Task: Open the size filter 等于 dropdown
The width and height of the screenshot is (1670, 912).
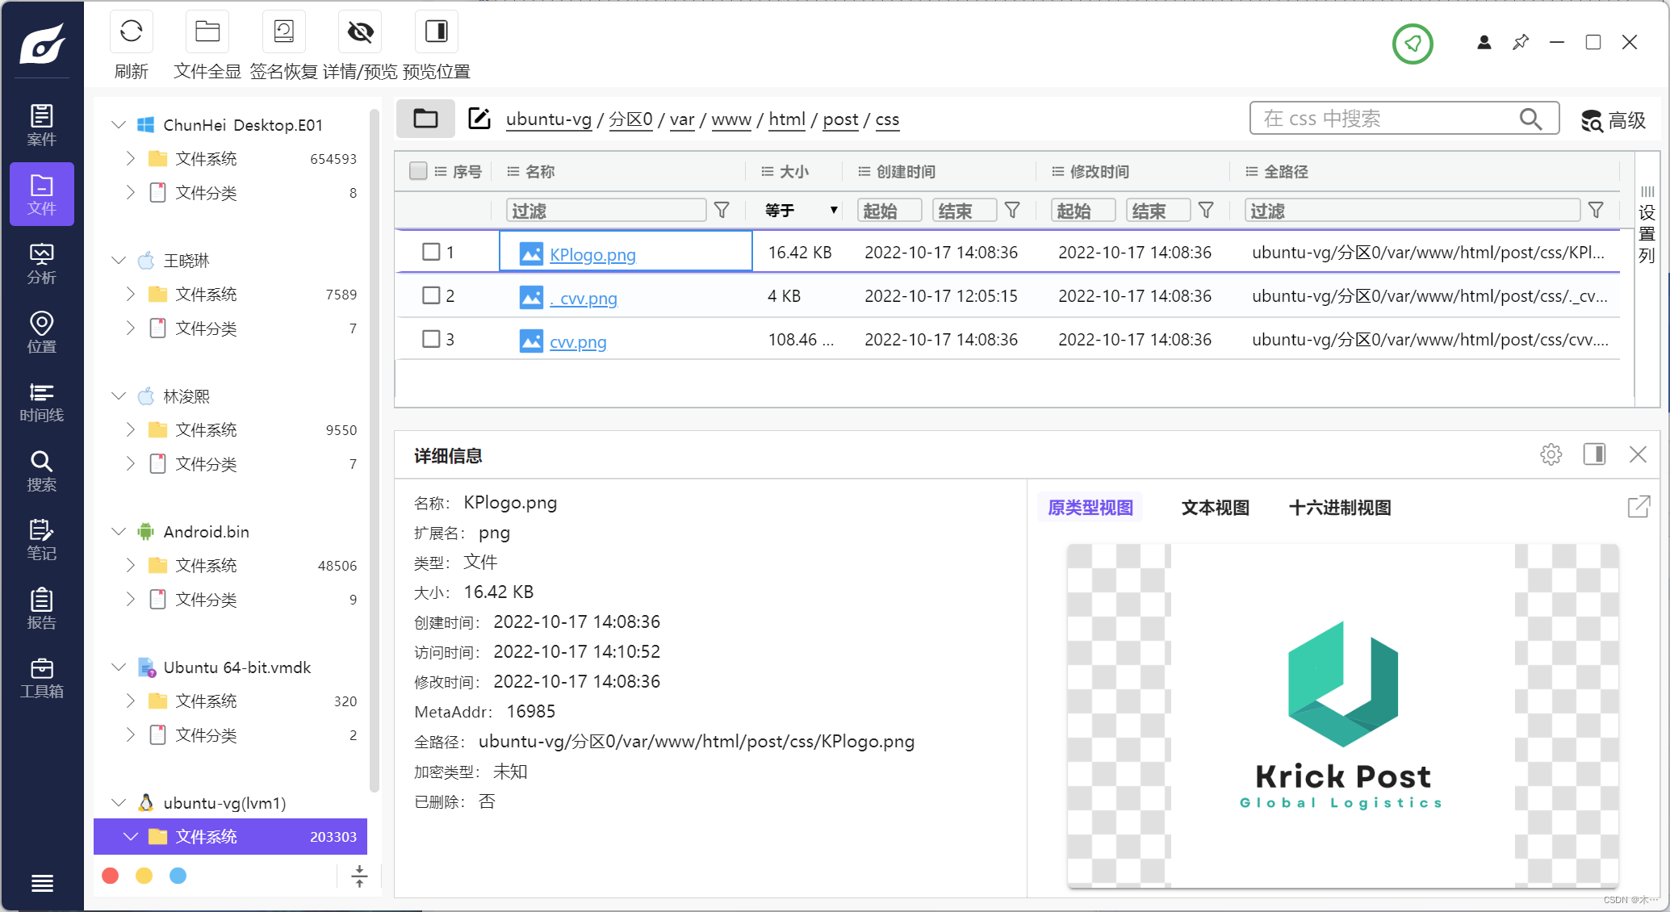Action: tap(800, 211)
